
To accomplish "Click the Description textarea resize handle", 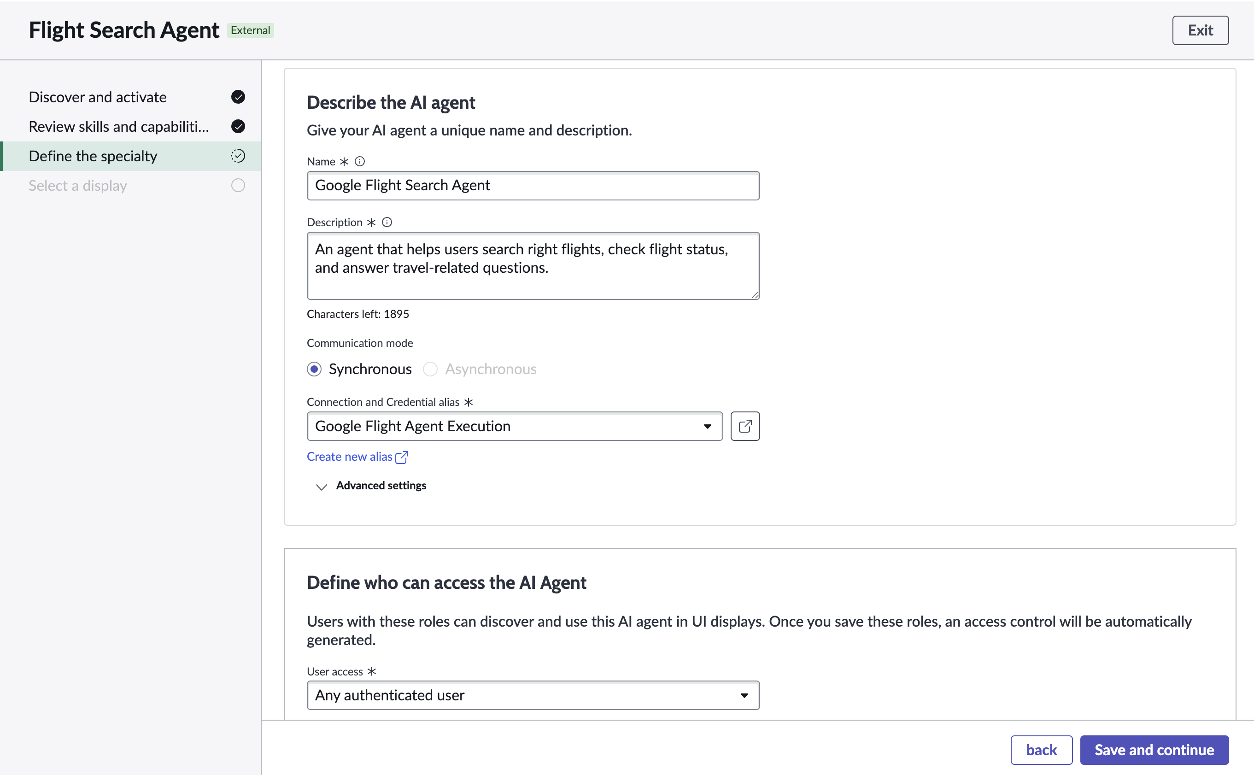I will (755, 295).
